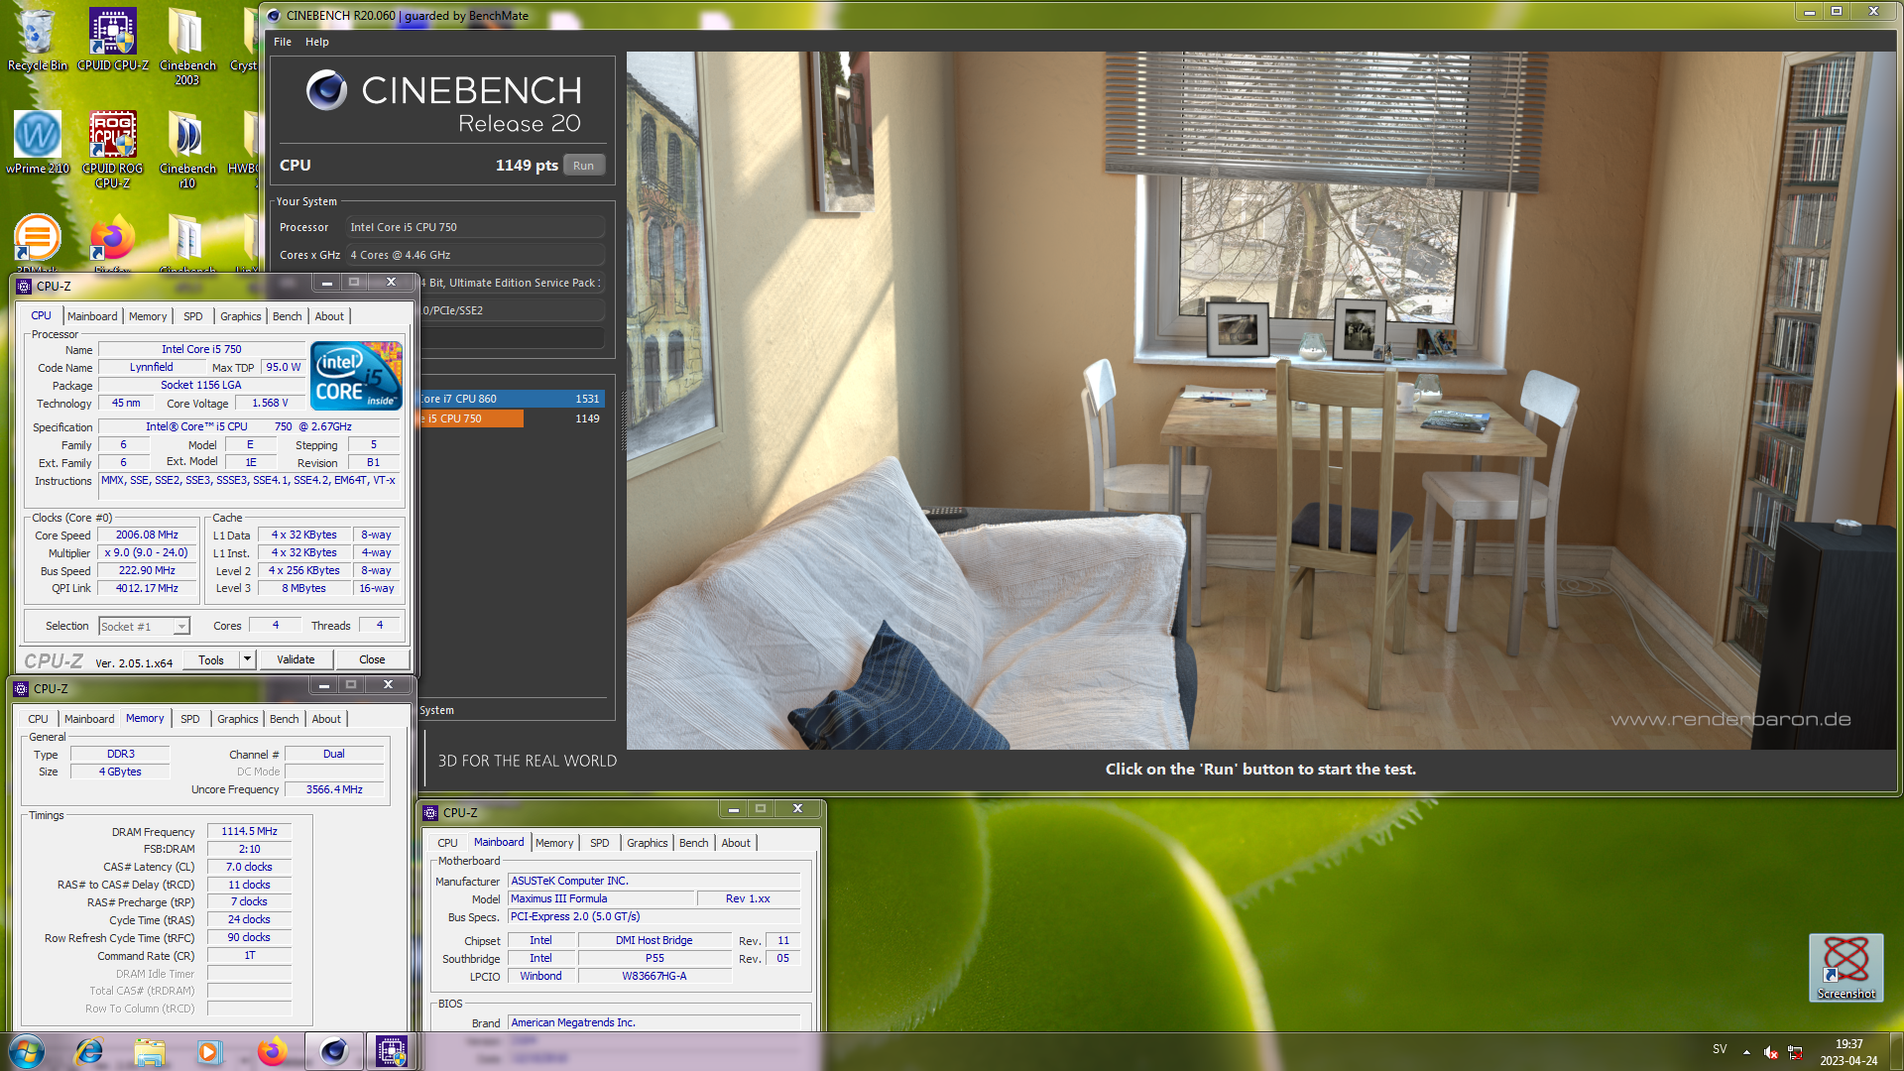The width and height of the screenshot is (1904, 1071).
Task: Click the network tray icon
Action: click(x=1795, y=1052)
